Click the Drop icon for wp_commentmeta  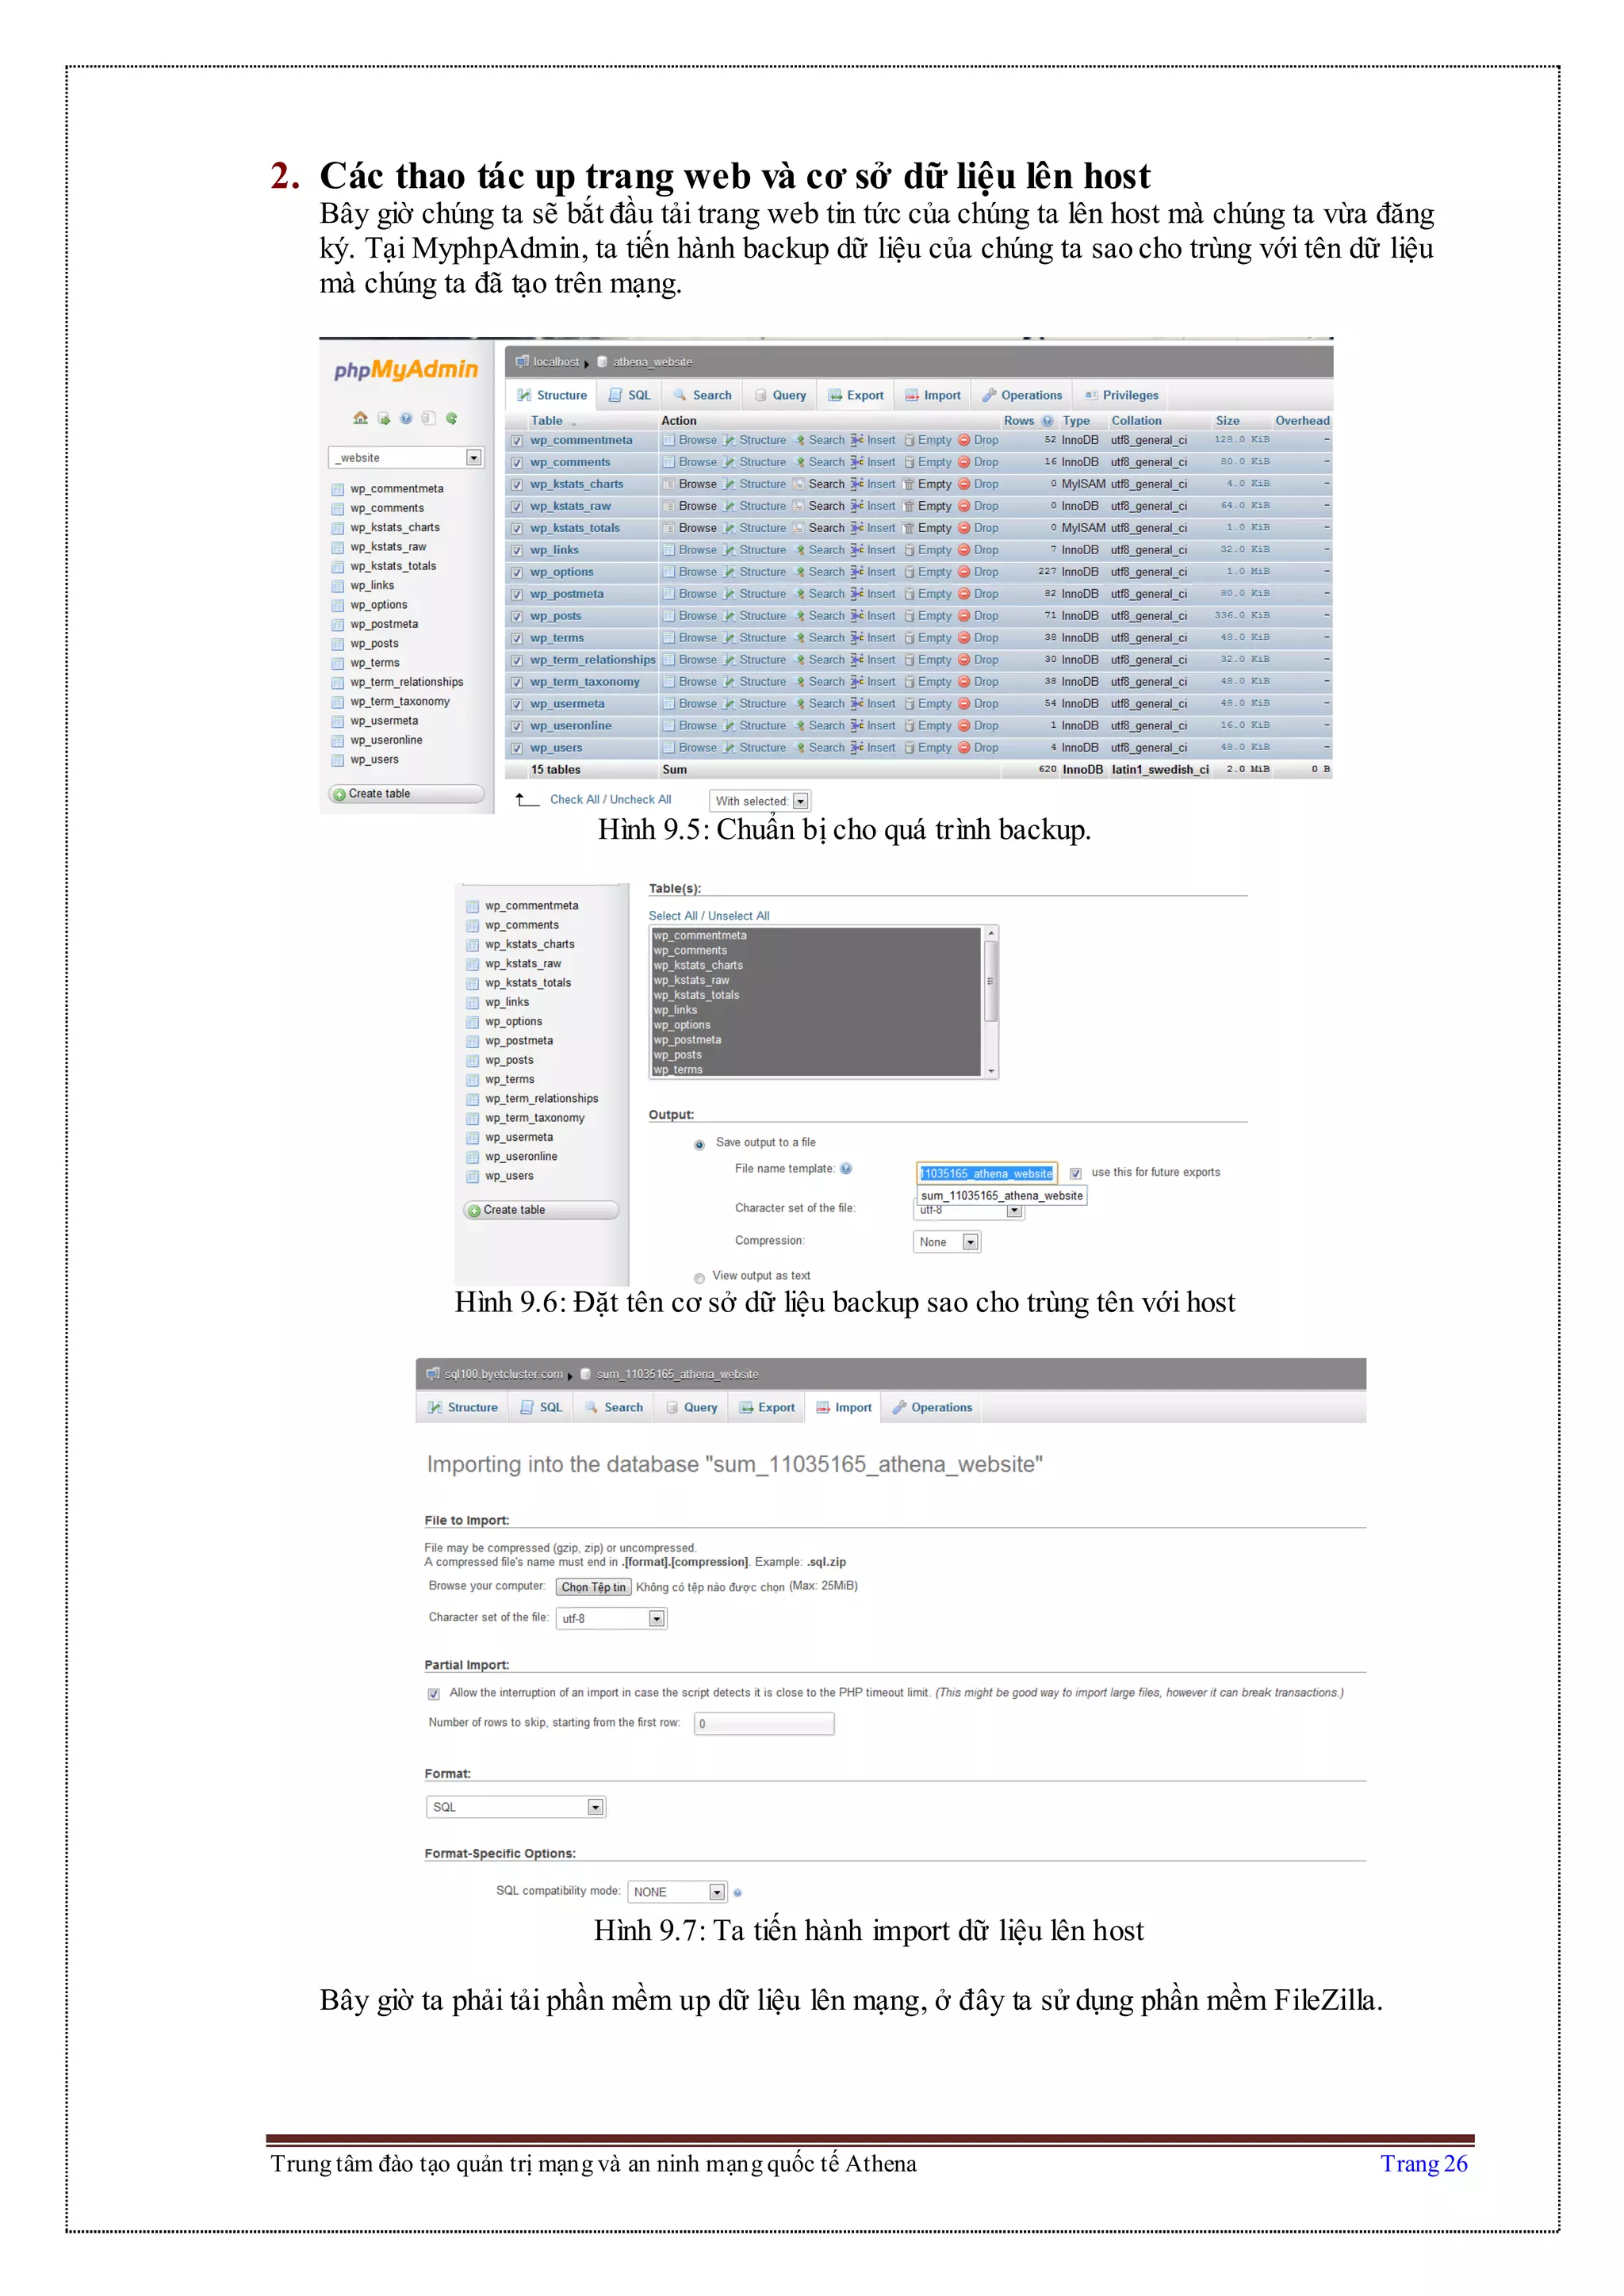(964, 440)
